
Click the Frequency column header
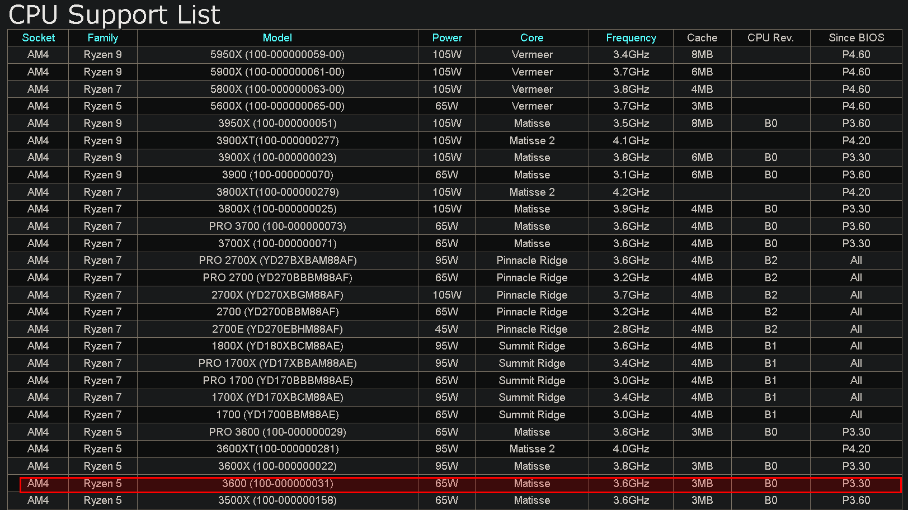tap(631, 37)
